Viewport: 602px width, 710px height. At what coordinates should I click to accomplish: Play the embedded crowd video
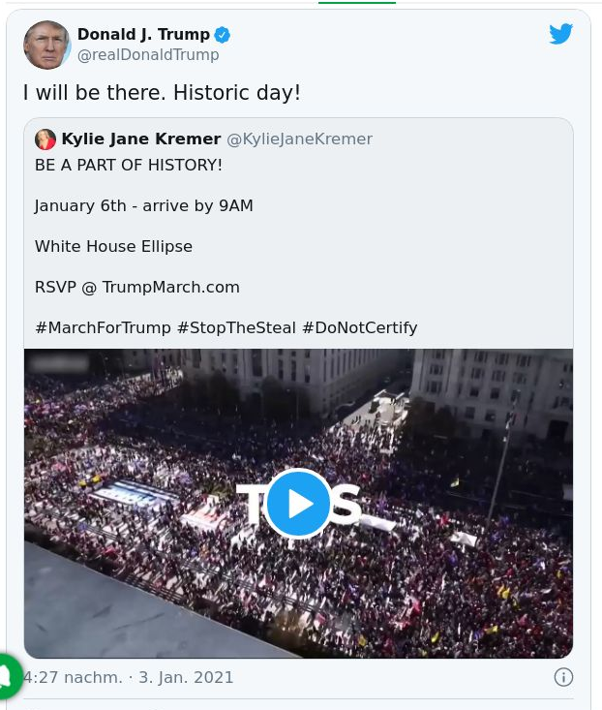pyautogui.click(x=298, y=504)
